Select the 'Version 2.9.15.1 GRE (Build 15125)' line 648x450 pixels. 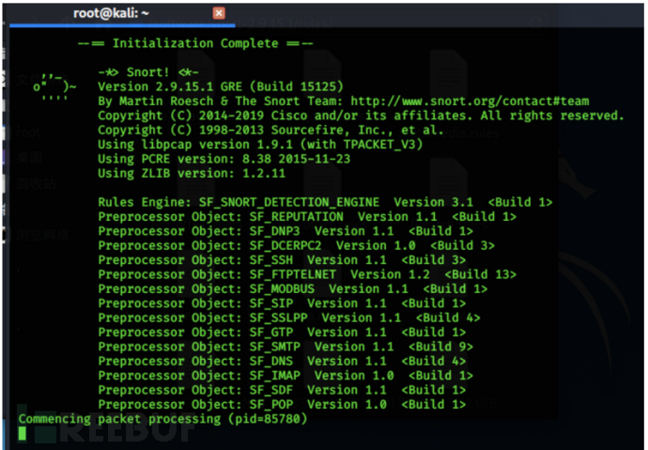pyautogui.click(x=221, y=86)
